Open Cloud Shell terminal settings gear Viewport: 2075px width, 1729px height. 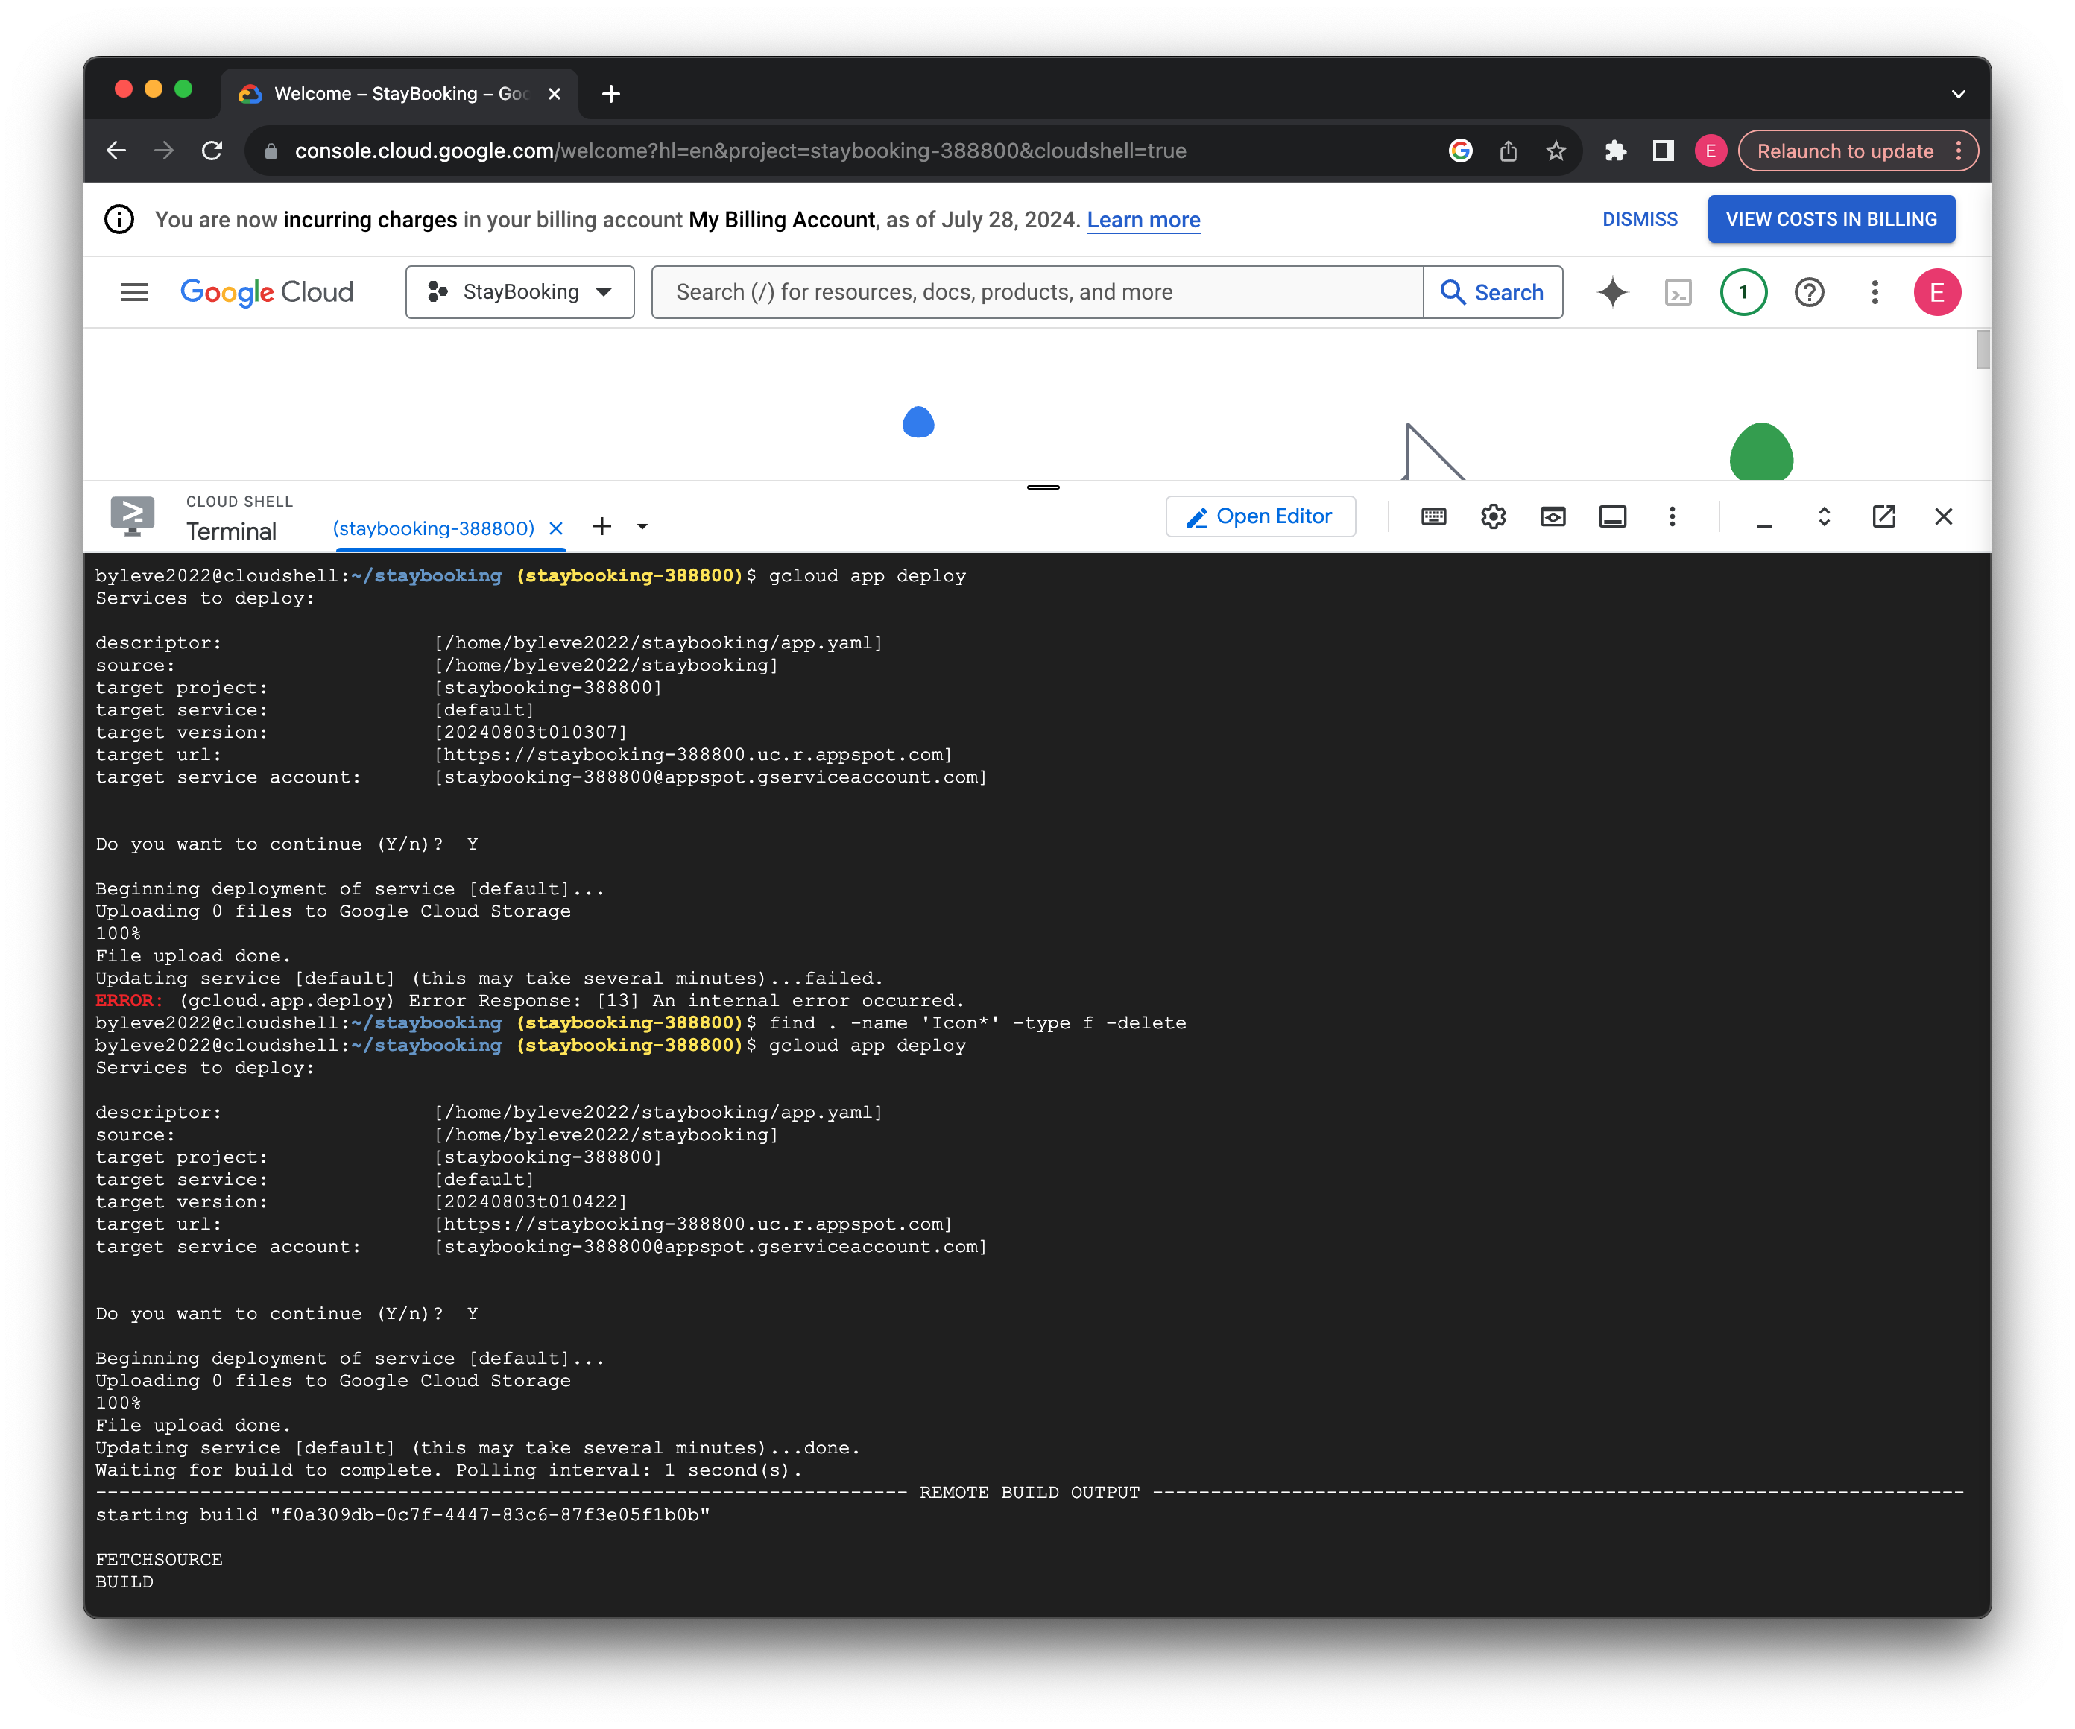click(x=1493, y=516)
